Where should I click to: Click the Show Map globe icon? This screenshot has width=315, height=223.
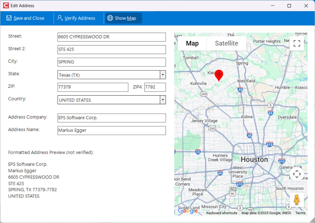pos(110,18)
